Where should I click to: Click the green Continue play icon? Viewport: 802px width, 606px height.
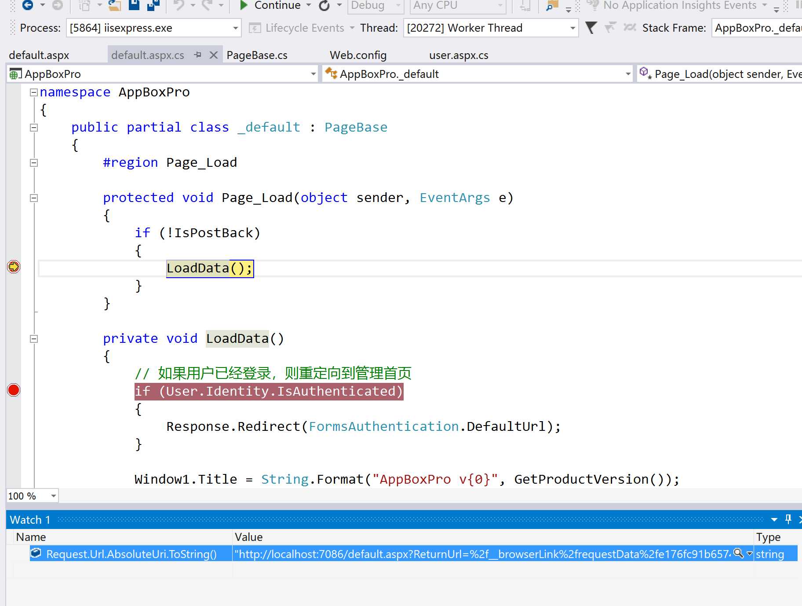[244, 5]
